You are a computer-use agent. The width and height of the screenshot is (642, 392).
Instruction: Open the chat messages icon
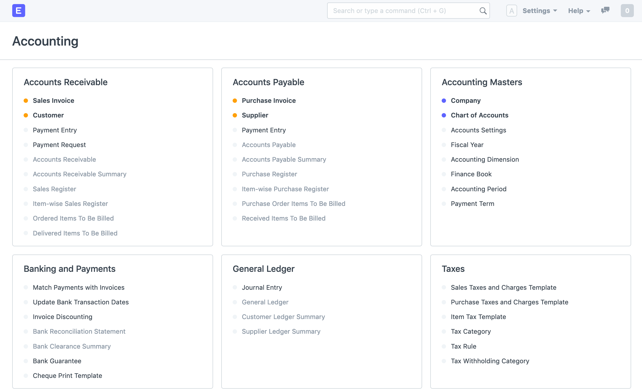point(605,11)
